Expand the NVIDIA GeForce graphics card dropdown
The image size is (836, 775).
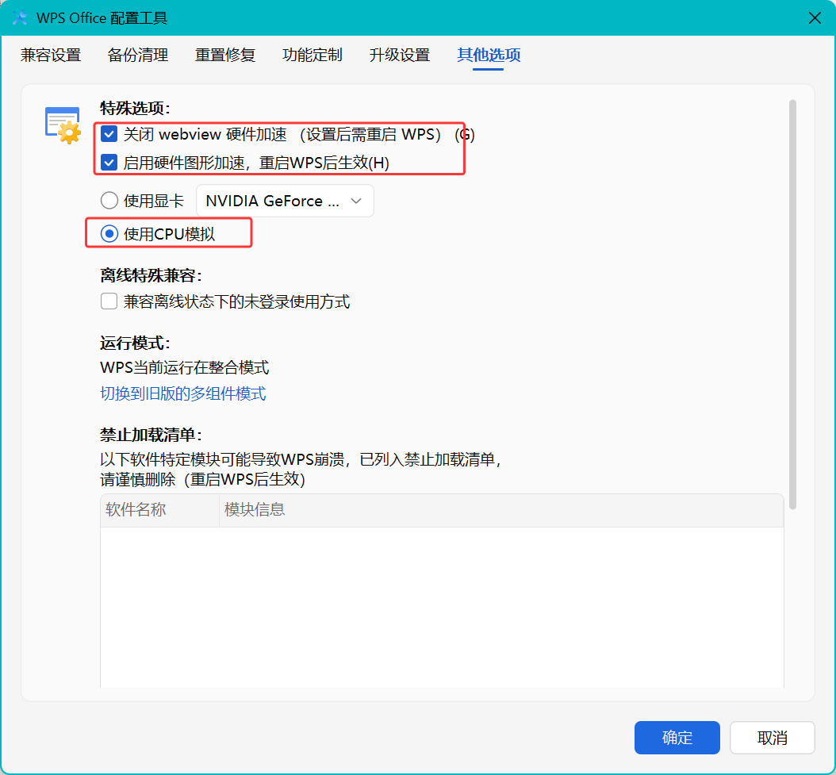285,201
